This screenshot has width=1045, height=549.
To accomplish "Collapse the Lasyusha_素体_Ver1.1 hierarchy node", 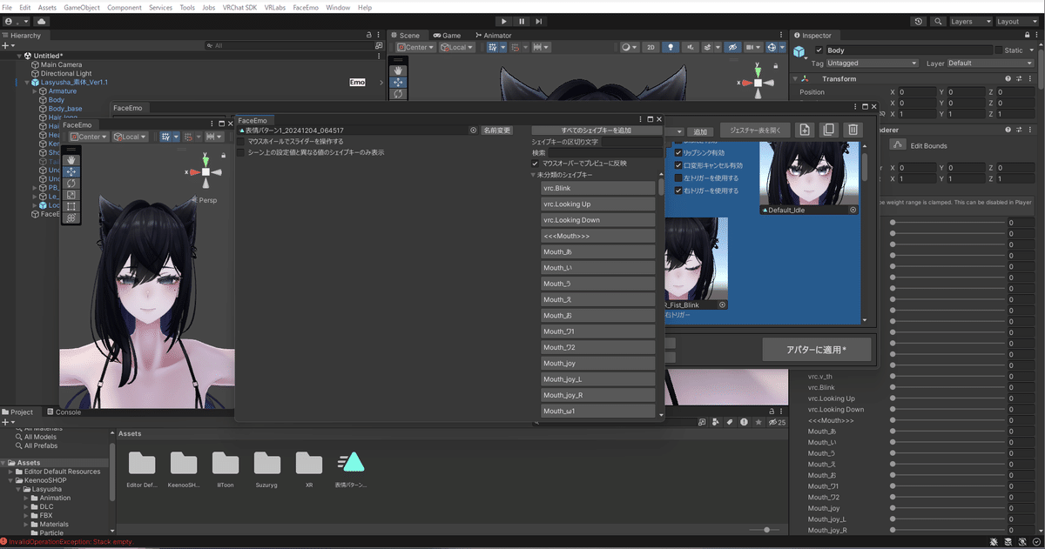I will coord(27,82).
